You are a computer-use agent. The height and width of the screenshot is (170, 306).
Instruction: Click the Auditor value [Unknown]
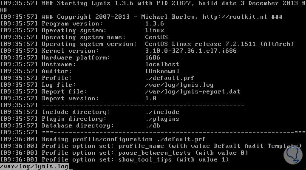(162, 71)
